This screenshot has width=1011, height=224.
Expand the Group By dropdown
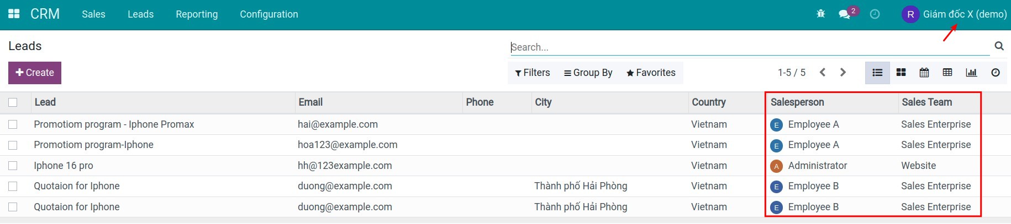[588, 73]
